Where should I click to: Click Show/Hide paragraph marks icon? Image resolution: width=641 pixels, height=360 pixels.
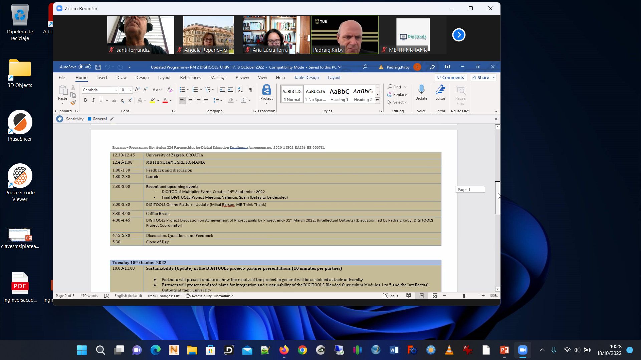(251, 90)
